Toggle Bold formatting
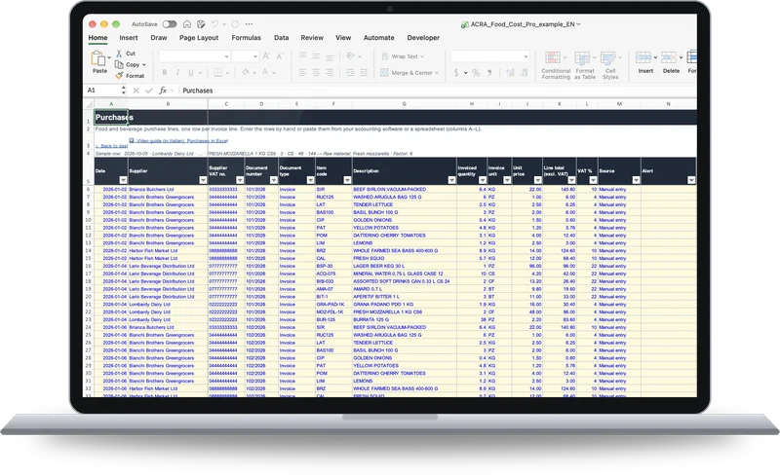This screenshot has width=780, height=476. (164, 73)
